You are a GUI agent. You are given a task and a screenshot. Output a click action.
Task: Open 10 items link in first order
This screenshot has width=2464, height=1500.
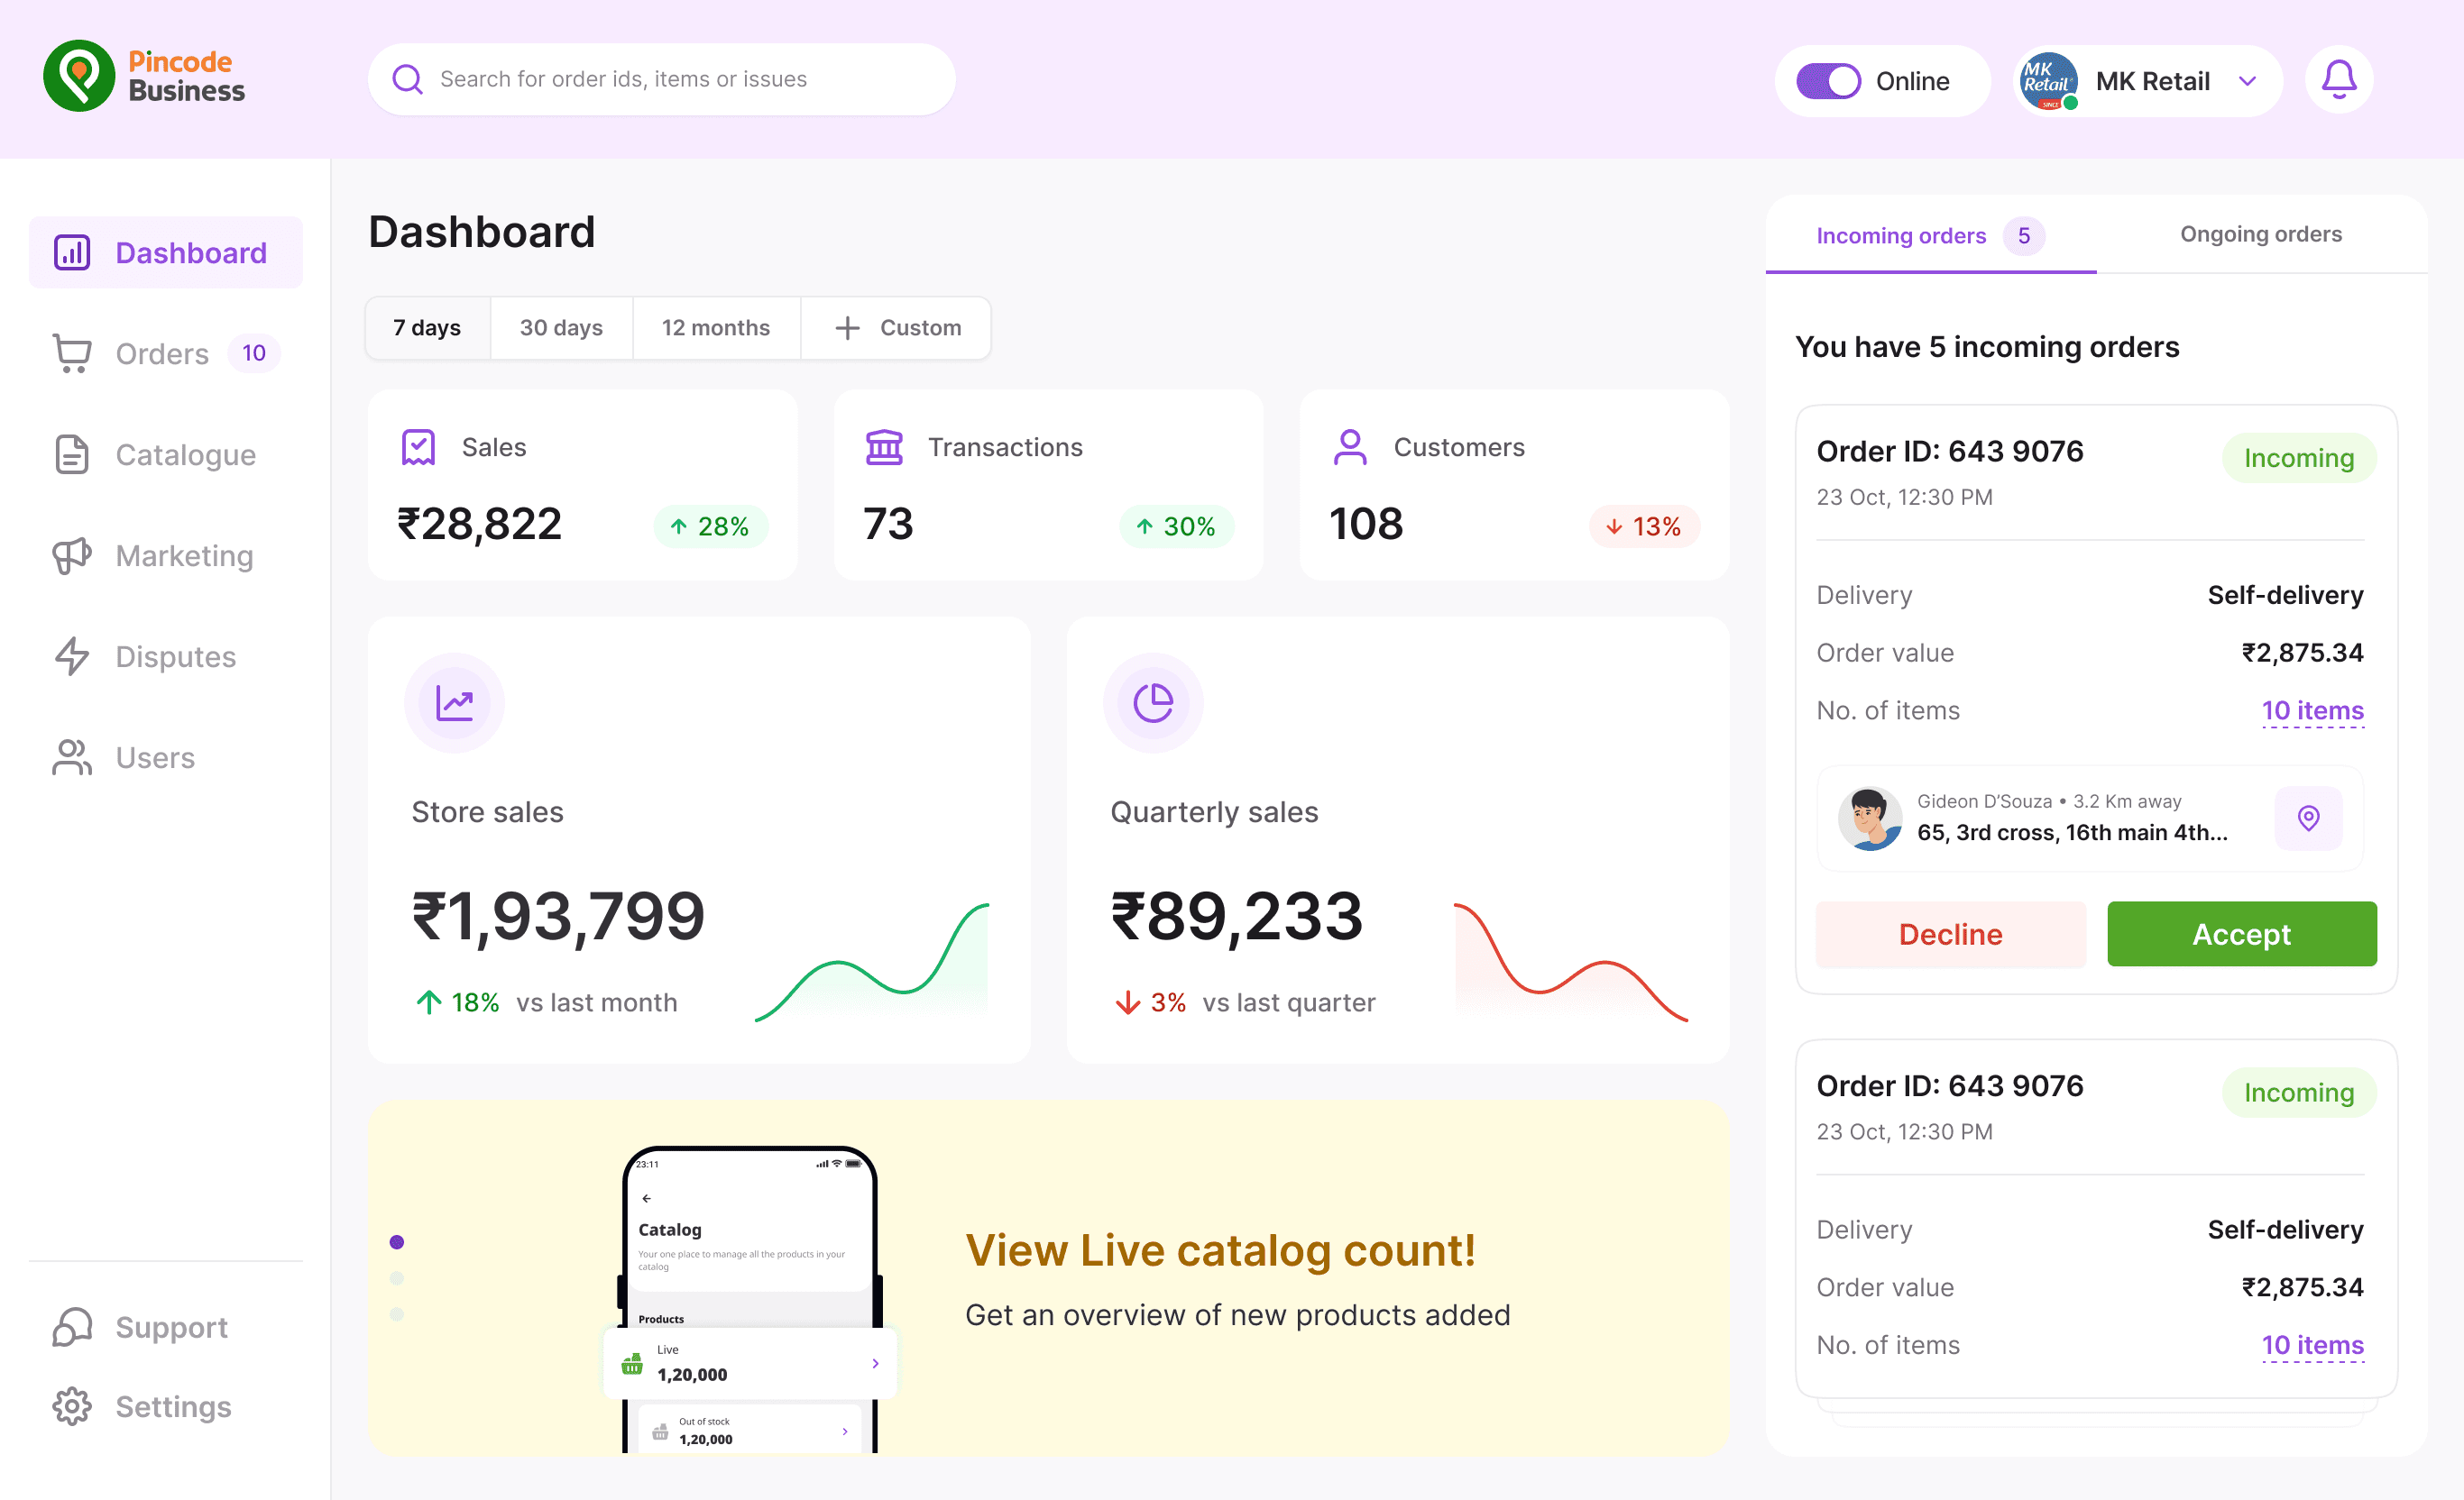pyautogui.click(x=2312, y=710)
